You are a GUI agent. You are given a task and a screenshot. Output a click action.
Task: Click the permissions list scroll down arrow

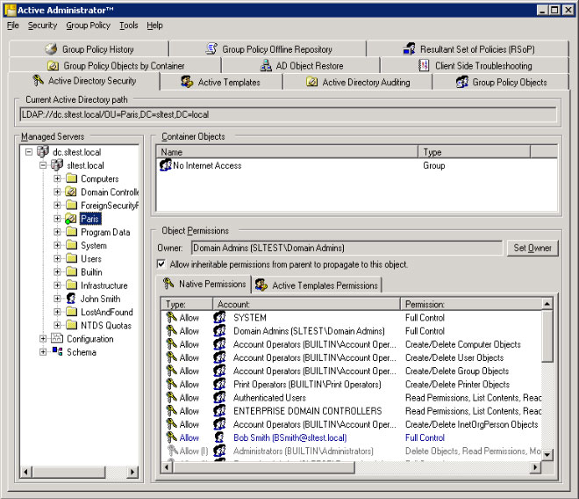[547, 454]
